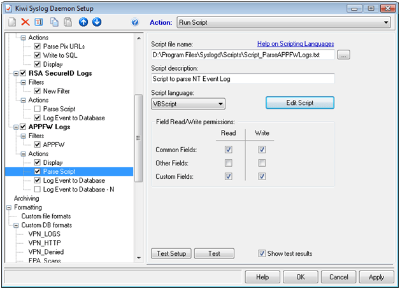This screenshot has height=289, width=400.
Task: Toggle the Show test results checkbox
Action: 262,253
